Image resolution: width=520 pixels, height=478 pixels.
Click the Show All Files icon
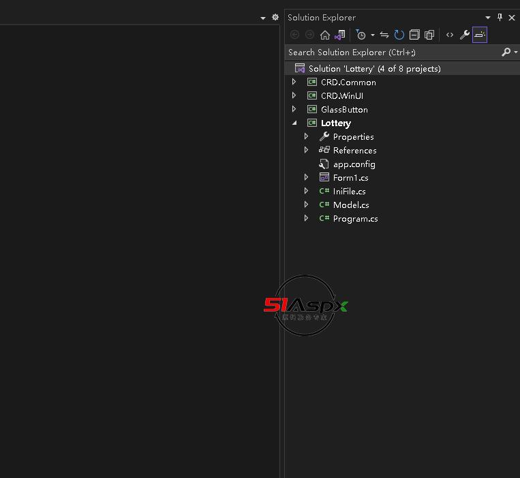(429, 35)
